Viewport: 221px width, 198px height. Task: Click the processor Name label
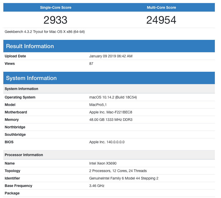pos(10,163)
